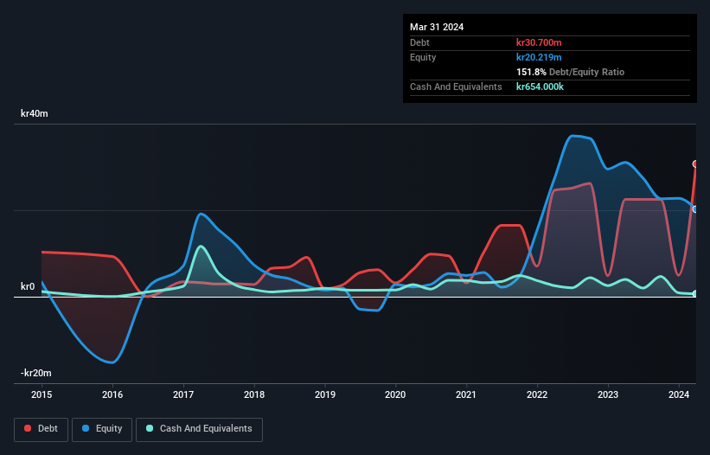This screenshot has width=710, height=455.
Task: Select the 2015 x-axis label
Action: (x=42, y=394)
